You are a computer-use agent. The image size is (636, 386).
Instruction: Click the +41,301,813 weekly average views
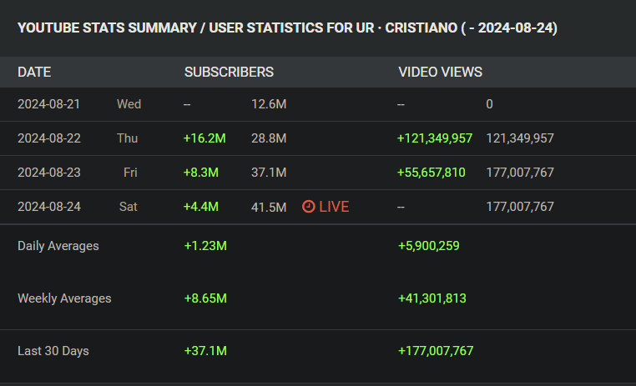(432, 298)
